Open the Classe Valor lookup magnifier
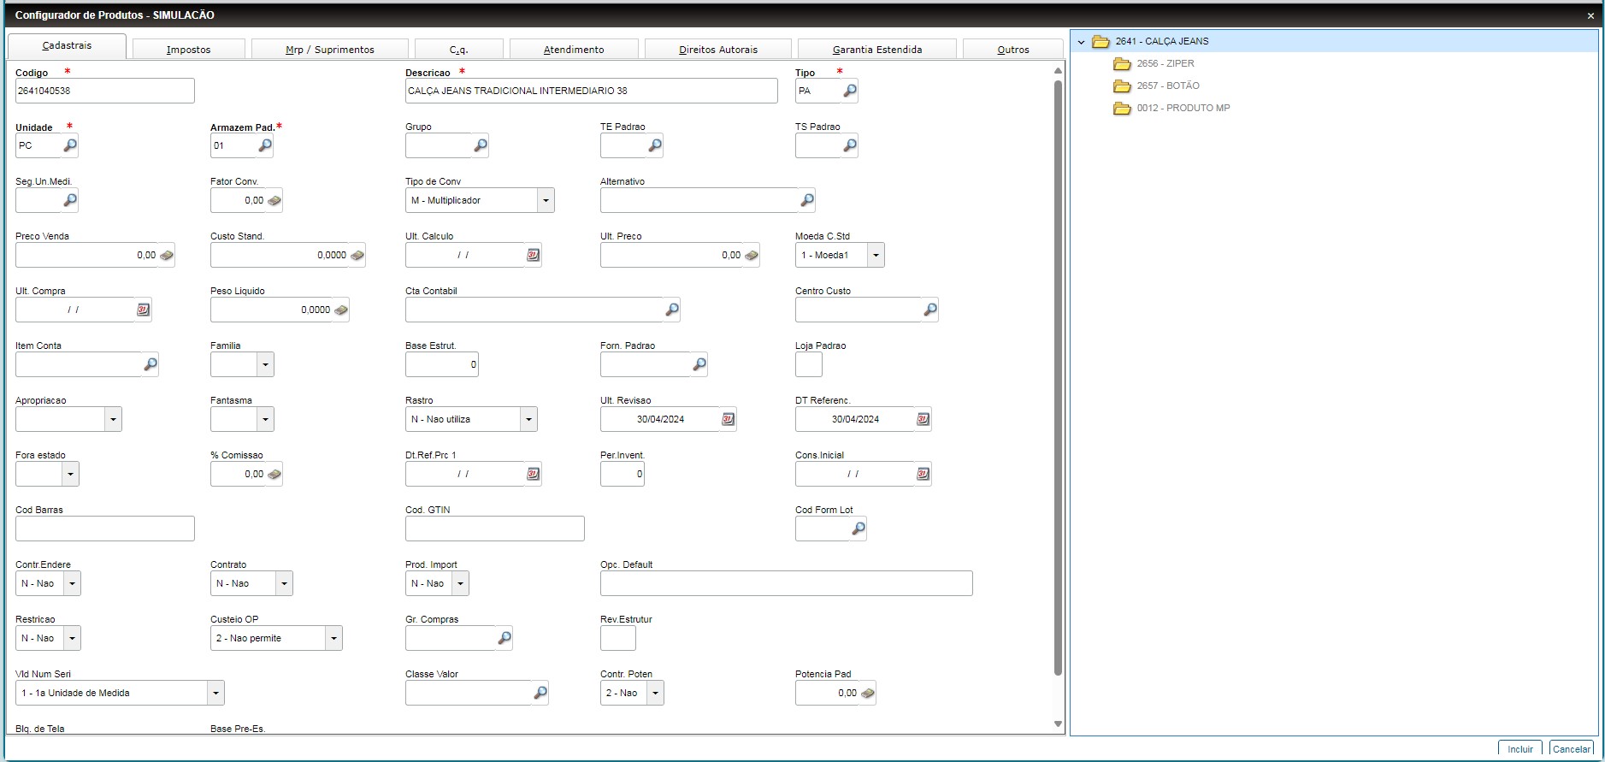The width and height of the screenshot is (1605, 762). tap(540, 693)
